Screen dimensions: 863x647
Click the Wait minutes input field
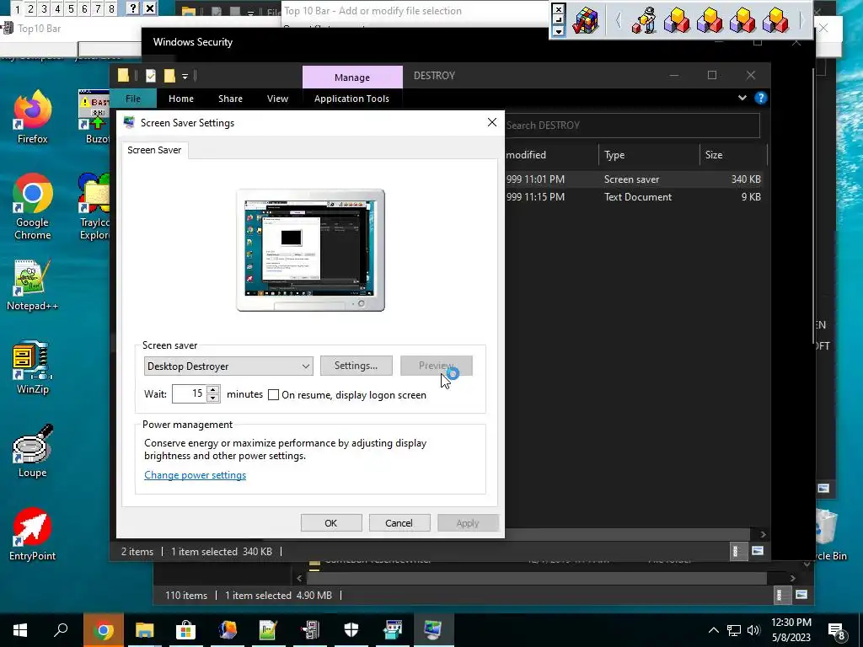click(190, 394)
